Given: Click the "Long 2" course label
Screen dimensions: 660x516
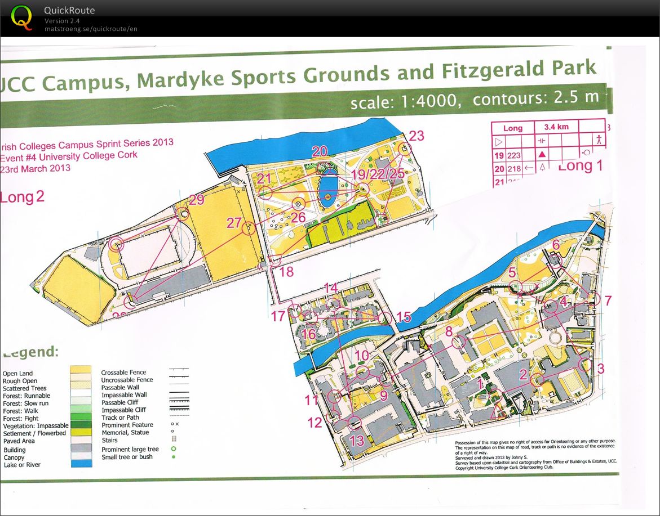Looking at the screenshot, I should pyautogui.click(x=22, y=196).
